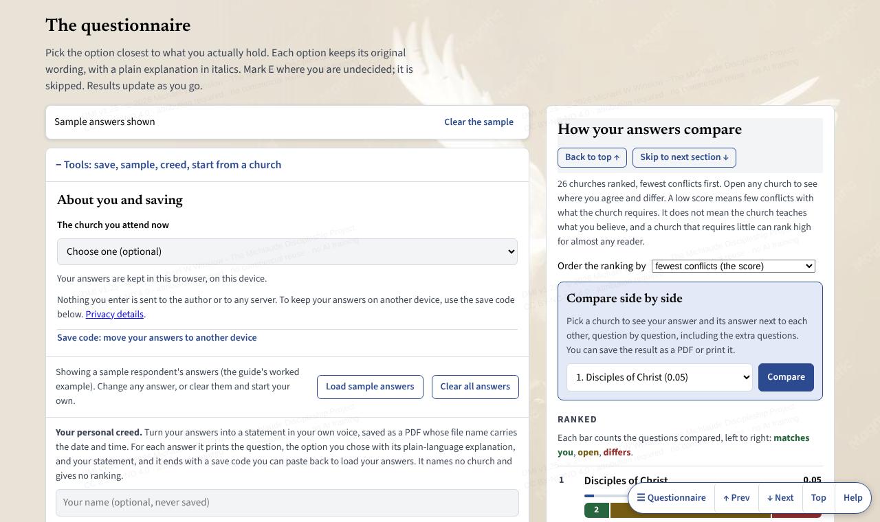Click 'Your personal creed.' bold text
The width and height of the screenshot is (880, 522).
click(x=99, y=432)
